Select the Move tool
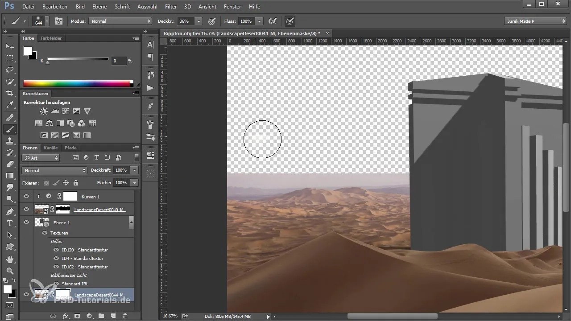The image size is (571, 321). [10, 46]
